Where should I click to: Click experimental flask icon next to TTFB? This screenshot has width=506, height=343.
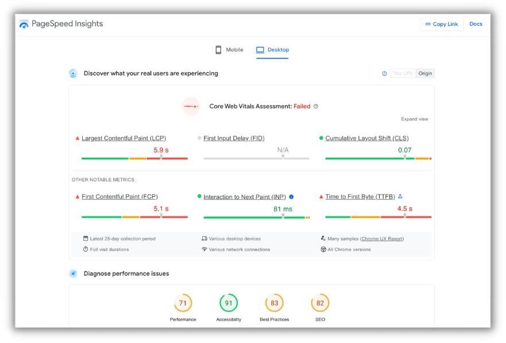pos(400,196)
